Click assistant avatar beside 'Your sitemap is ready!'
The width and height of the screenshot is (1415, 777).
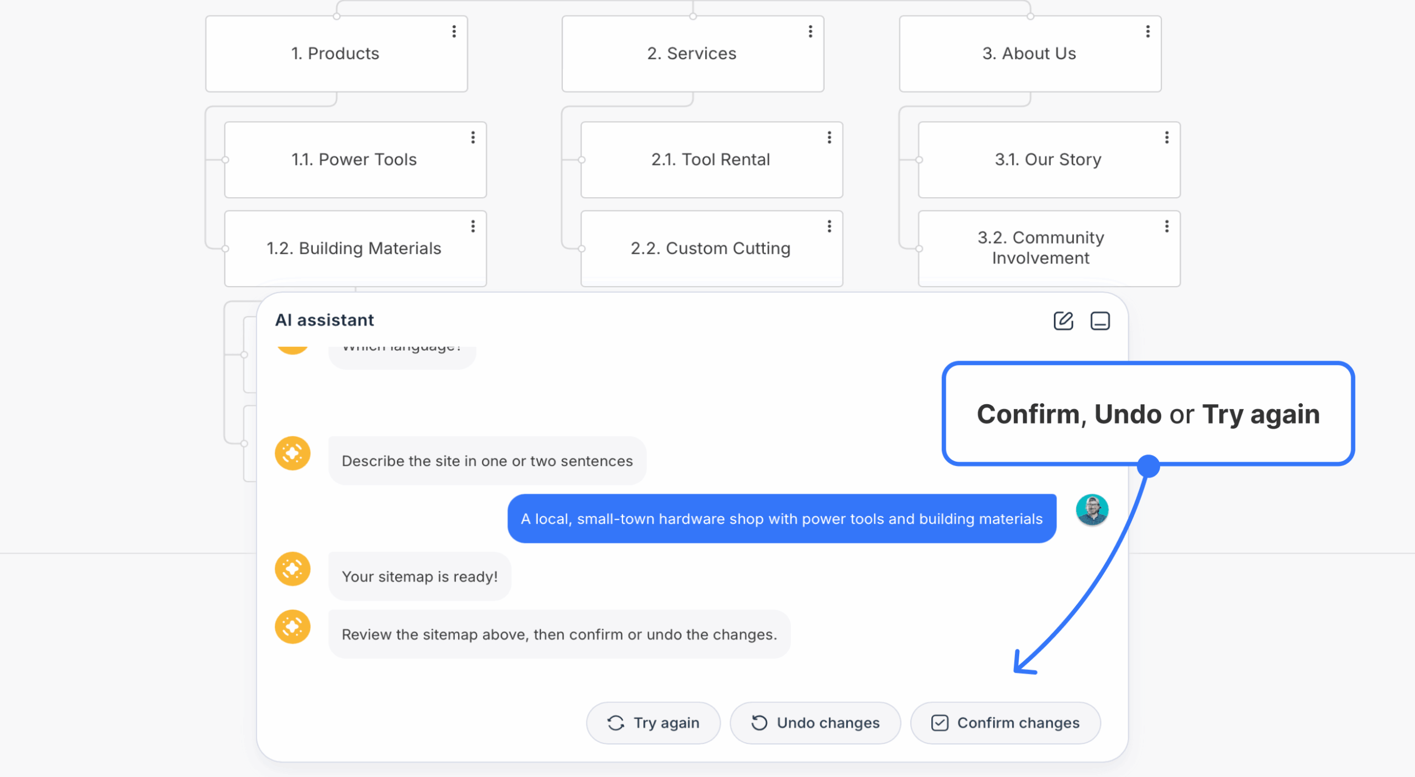point(292,569)
